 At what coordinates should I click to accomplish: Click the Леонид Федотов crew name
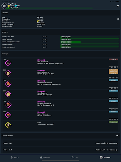coord(43,72)
